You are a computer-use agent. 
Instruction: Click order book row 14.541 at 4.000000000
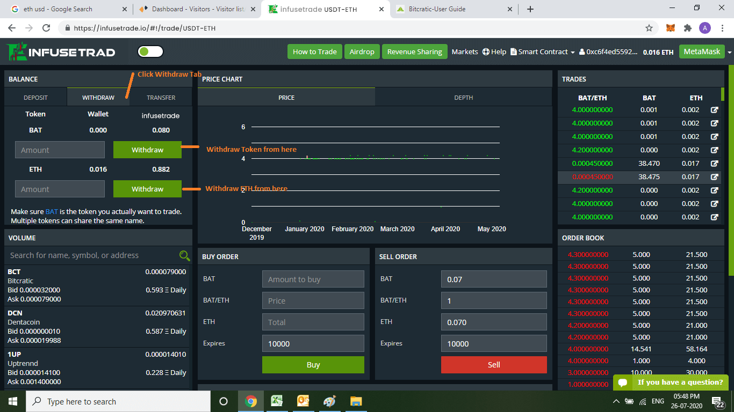(x=641, y=349)
